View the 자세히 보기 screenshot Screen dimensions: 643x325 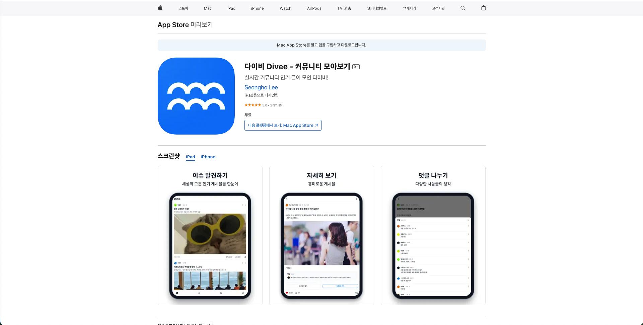[x=321, y=235]
